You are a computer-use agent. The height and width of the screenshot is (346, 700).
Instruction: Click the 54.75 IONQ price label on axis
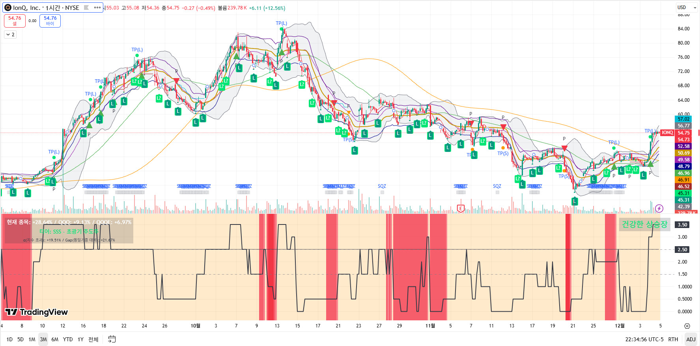(x=683, y=133)
